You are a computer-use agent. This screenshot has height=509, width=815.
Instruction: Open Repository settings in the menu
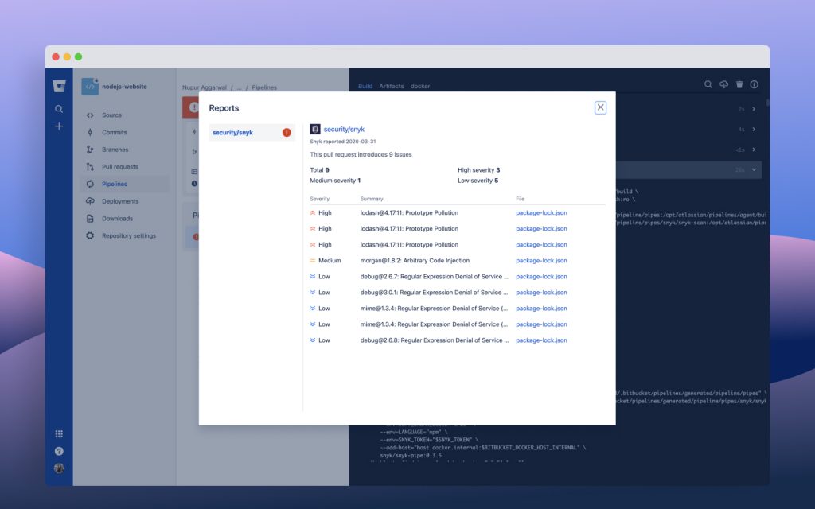tap(129, 235)
